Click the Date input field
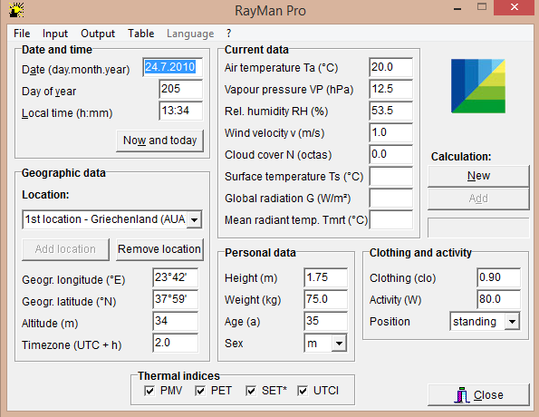Viewport: 539px width, 417px height. (172, 67)
